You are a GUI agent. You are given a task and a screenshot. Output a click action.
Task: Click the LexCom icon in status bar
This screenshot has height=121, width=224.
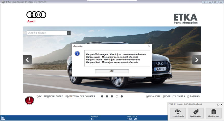point(3,118)
